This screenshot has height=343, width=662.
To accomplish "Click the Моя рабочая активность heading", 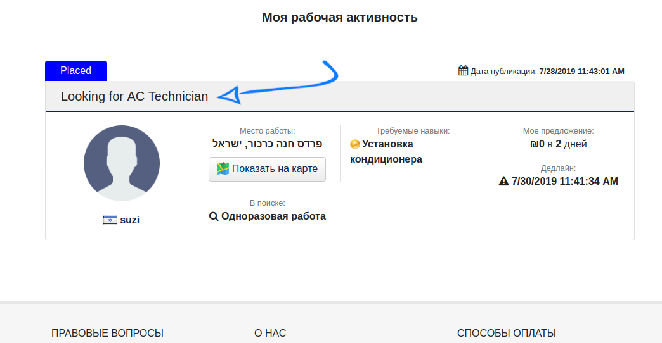I will pos(339,17).
